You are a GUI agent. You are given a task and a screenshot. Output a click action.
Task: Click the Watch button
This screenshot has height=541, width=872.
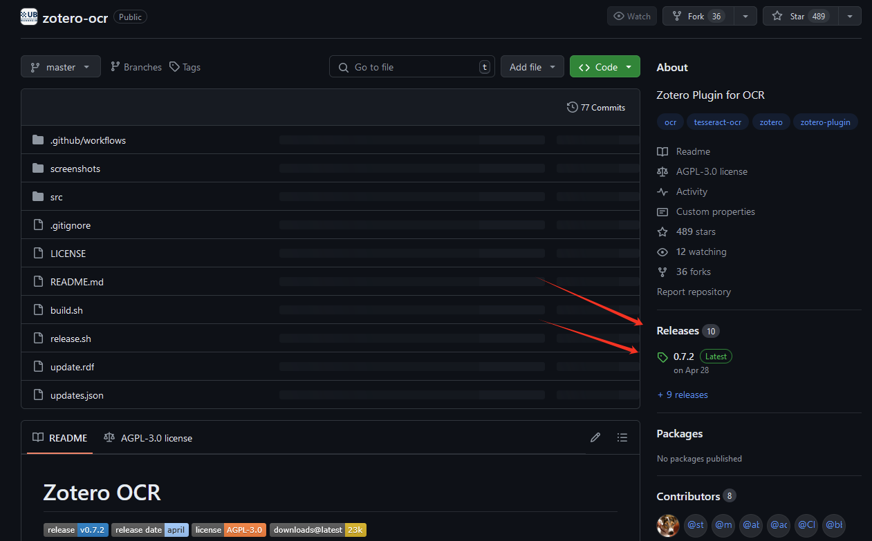(632, 17)
